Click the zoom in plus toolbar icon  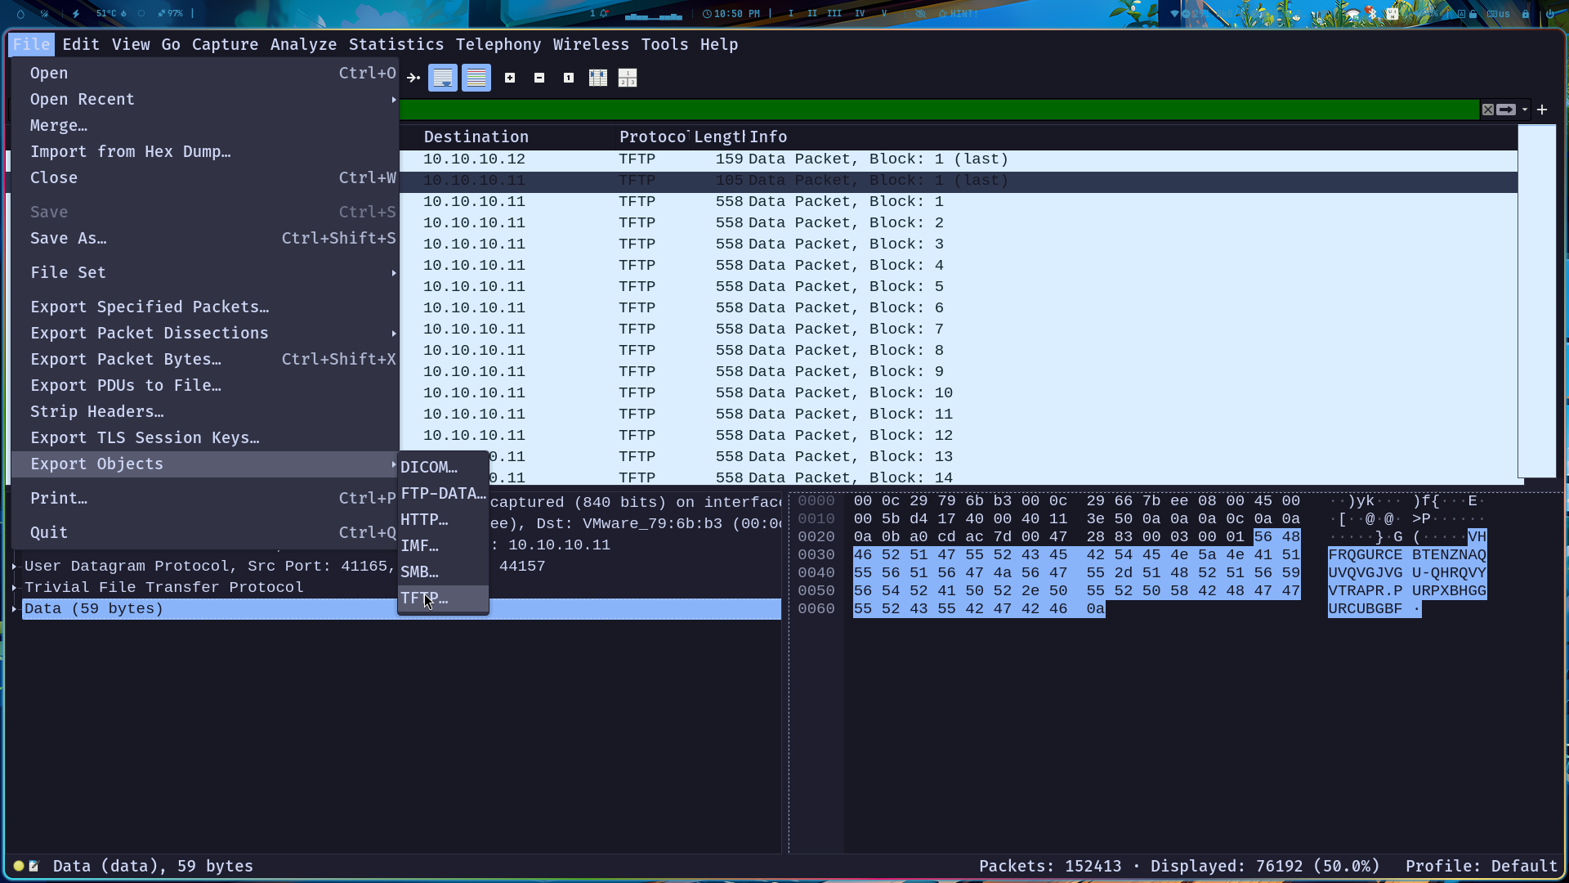tap(510, 78)
